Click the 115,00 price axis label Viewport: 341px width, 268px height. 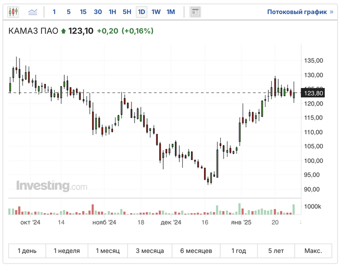[313, 118]
